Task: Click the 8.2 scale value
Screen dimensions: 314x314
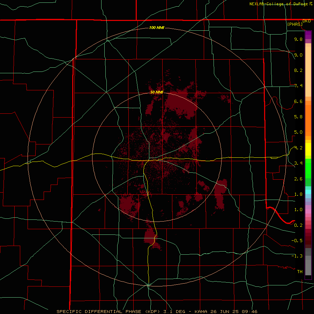Action: click(298, 70)
